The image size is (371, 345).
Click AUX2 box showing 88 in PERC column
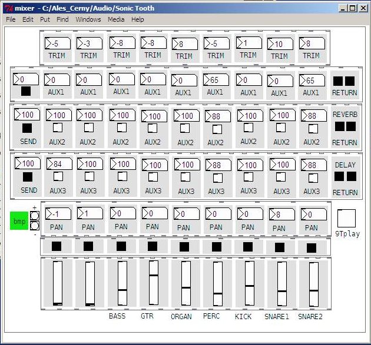pos(218,116)
